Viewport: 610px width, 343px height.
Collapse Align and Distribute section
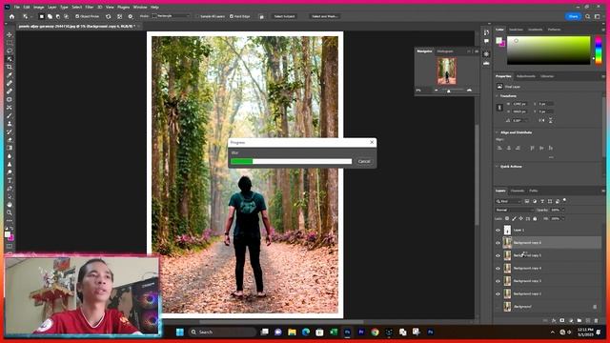tap(497, 132)
